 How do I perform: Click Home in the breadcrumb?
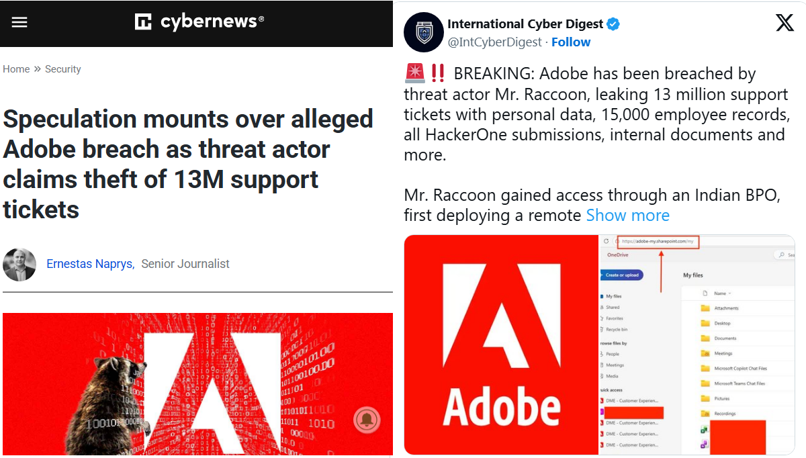pyautogui.click(x=15, y=68)
